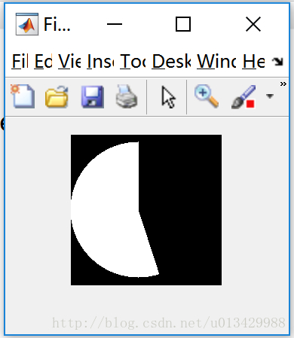Expand the toolbar overflow chevron
This screenshot has width=294, height=338.
click(283, 84)
